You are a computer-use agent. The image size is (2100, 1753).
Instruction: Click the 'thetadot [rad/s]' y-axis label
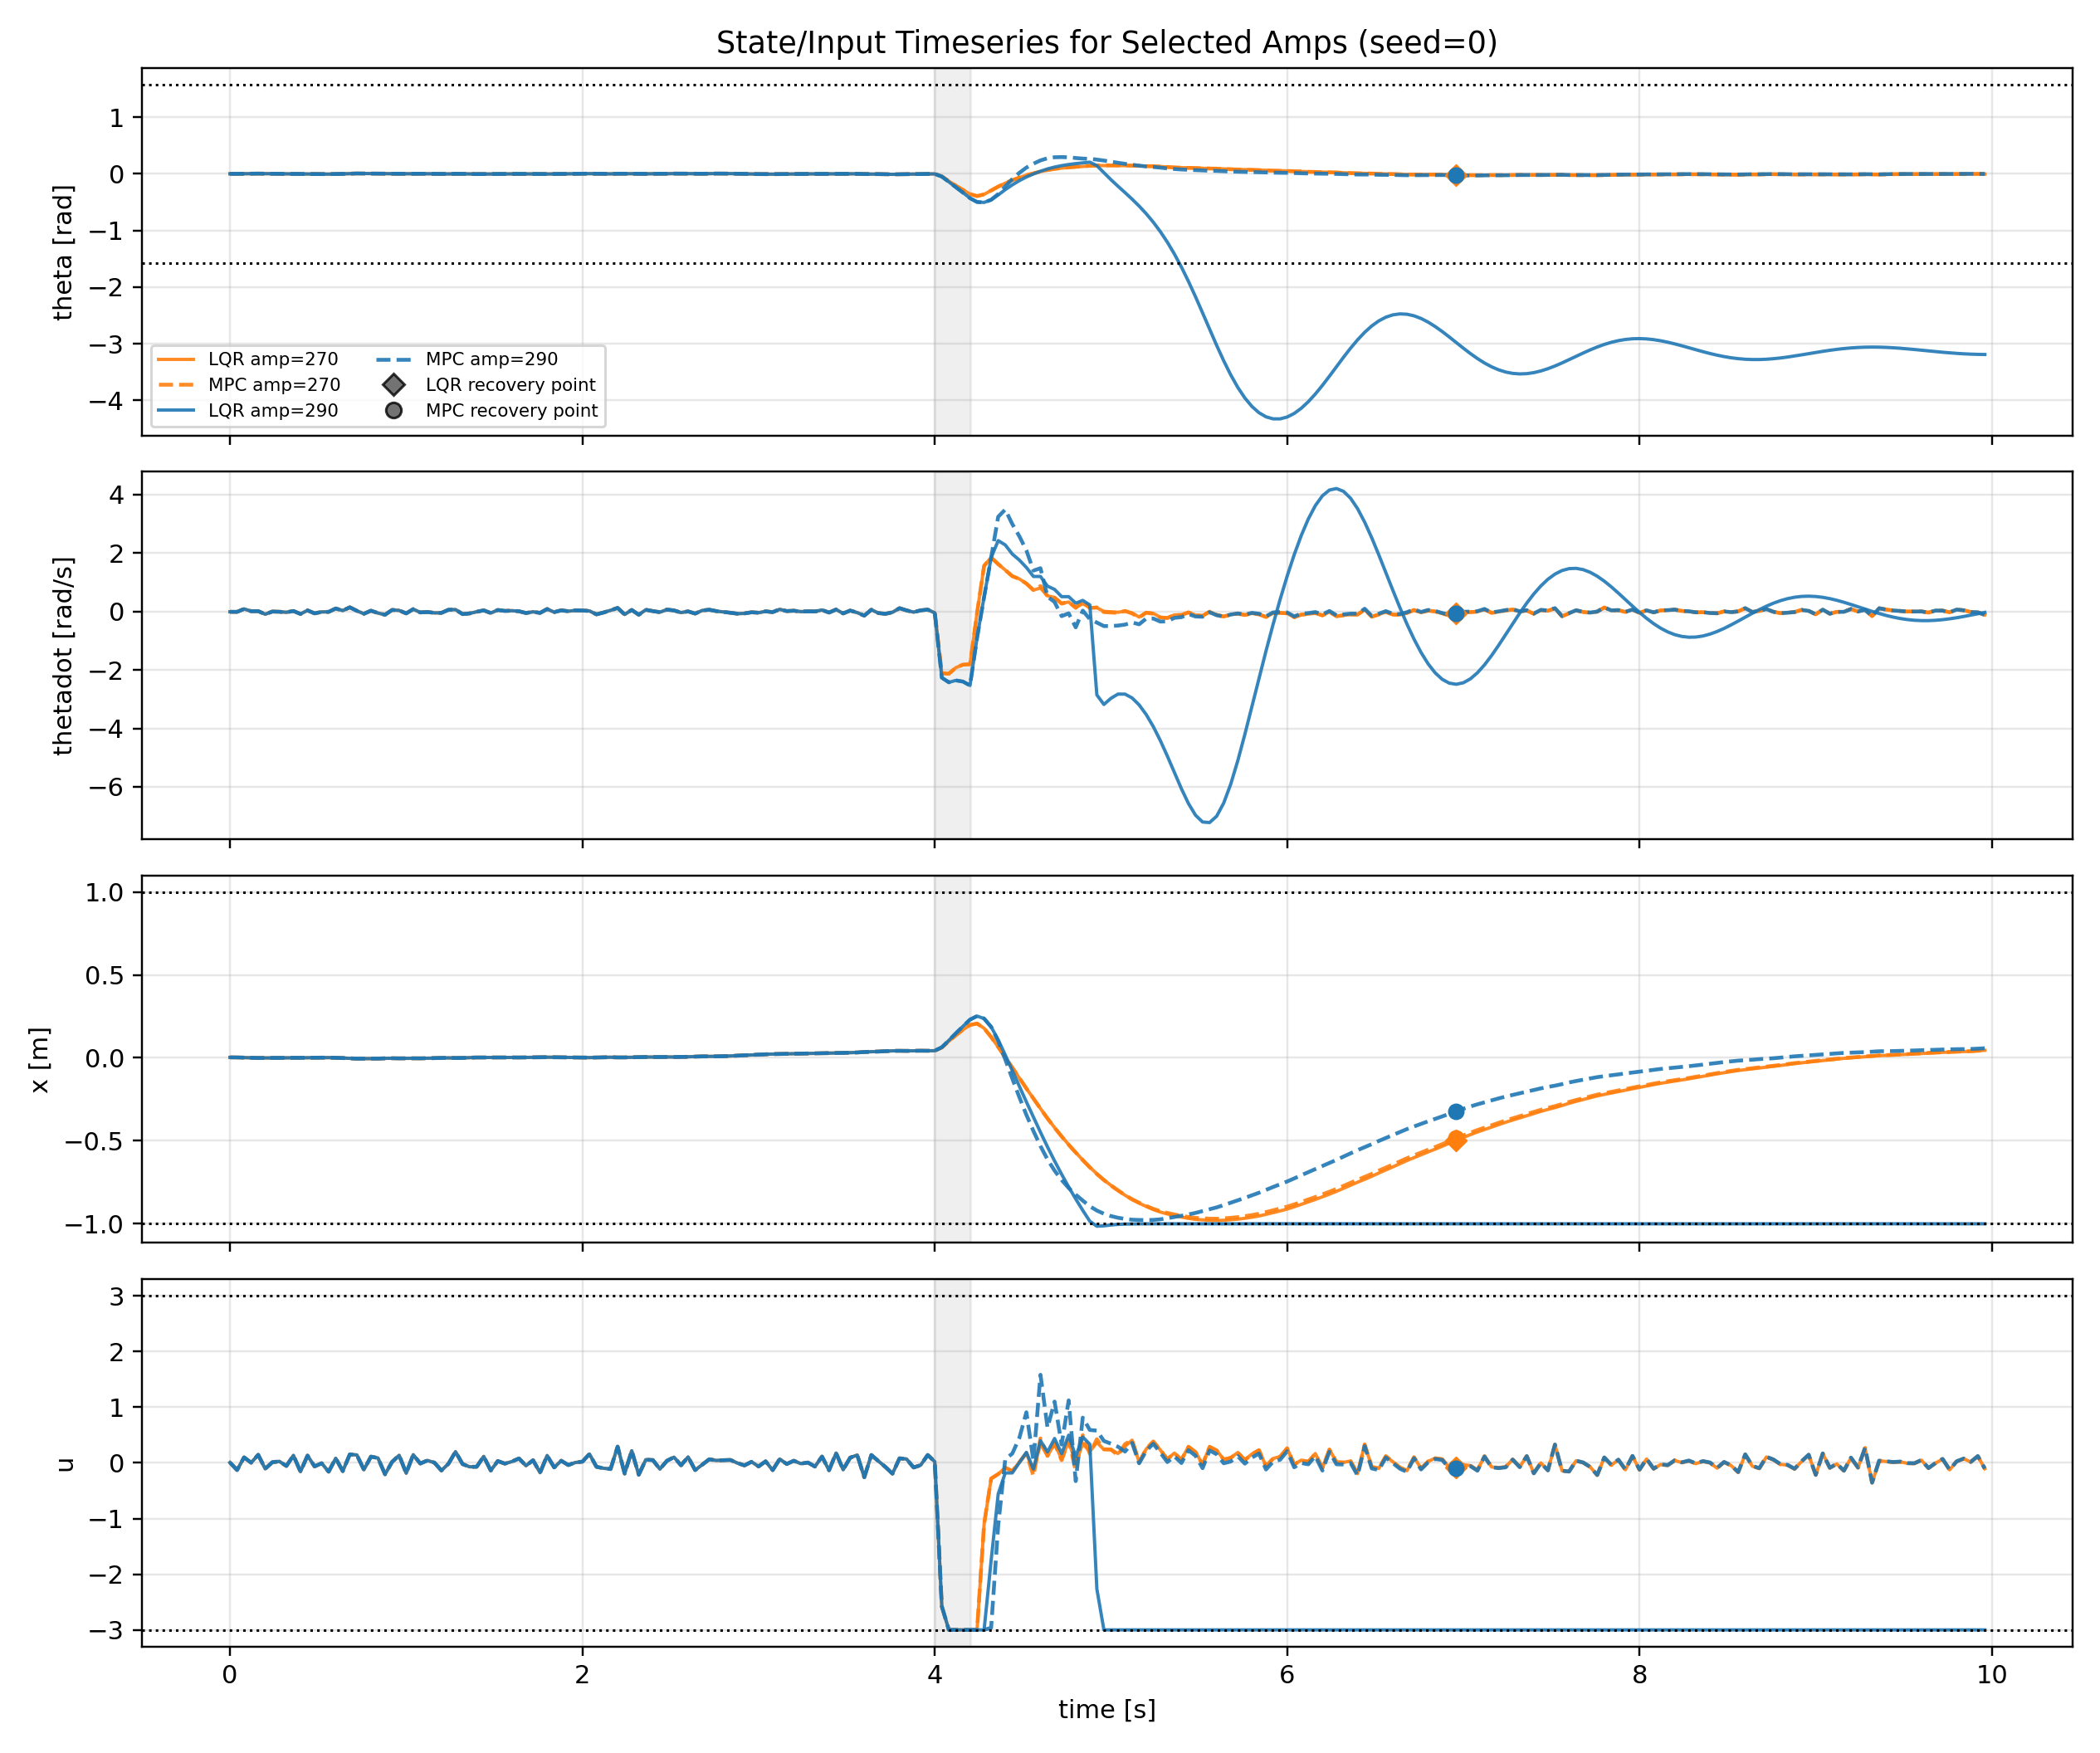point(64,656)
